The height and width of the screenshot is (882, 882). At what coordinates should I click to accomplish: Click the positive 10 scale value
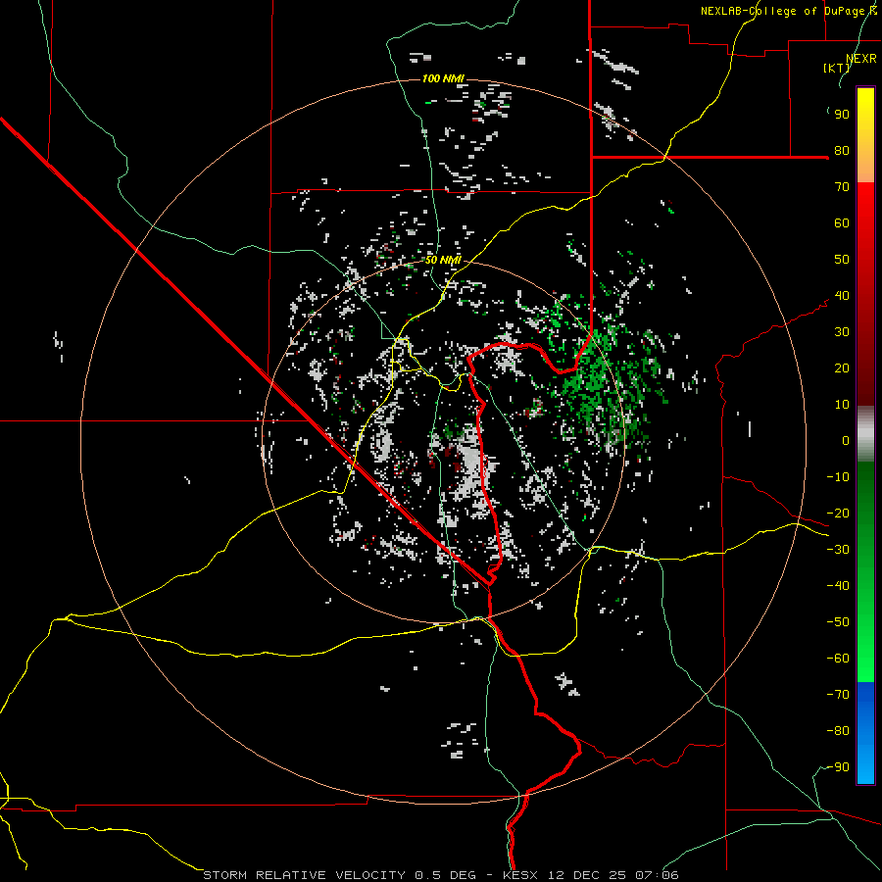842,405
